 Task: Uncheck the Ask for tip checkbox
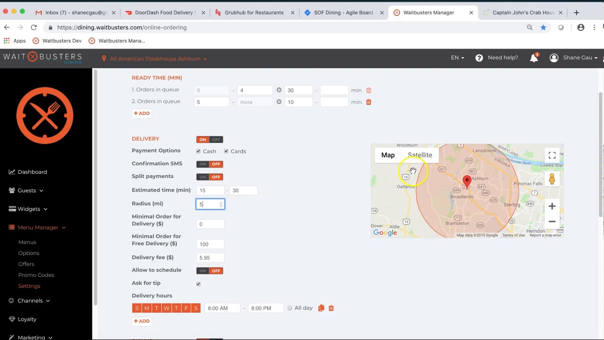point(198,284)
